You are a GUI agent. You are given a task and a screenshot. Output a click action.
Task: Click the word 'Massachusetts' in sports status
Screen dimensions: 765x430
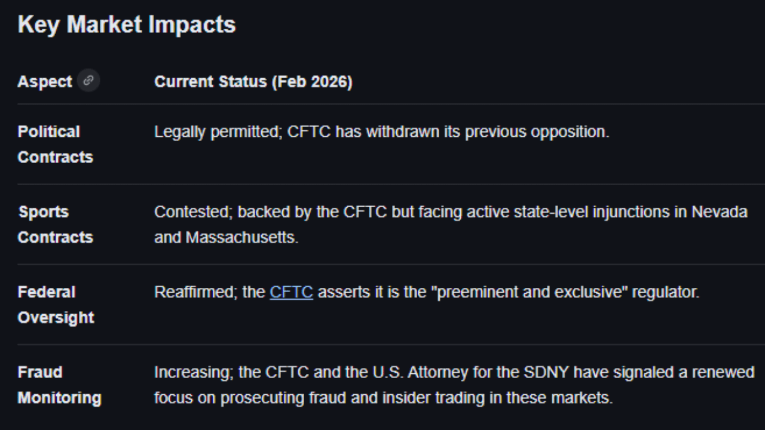click(x=241, y=238)
